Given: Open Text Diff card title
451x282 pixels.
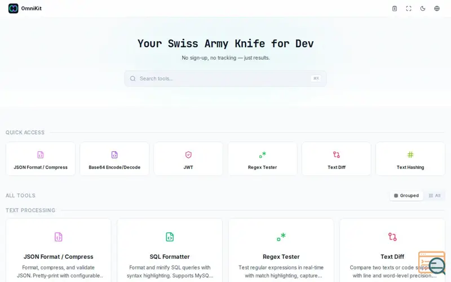Looking at the screenshot, I should 392,257.
